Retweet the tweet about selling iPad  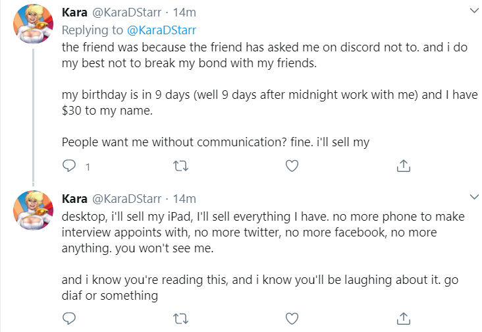coord(180,319)
